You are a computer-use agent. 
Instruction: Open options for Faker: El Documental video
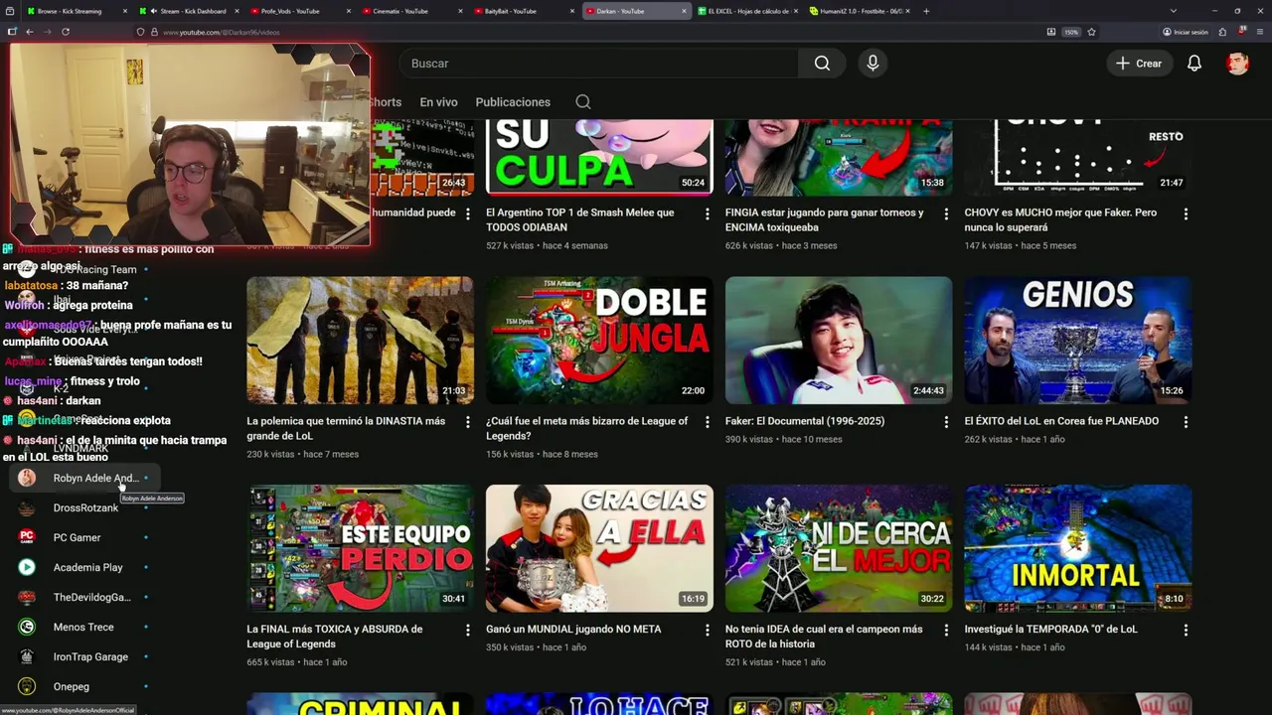pos(947,422)
